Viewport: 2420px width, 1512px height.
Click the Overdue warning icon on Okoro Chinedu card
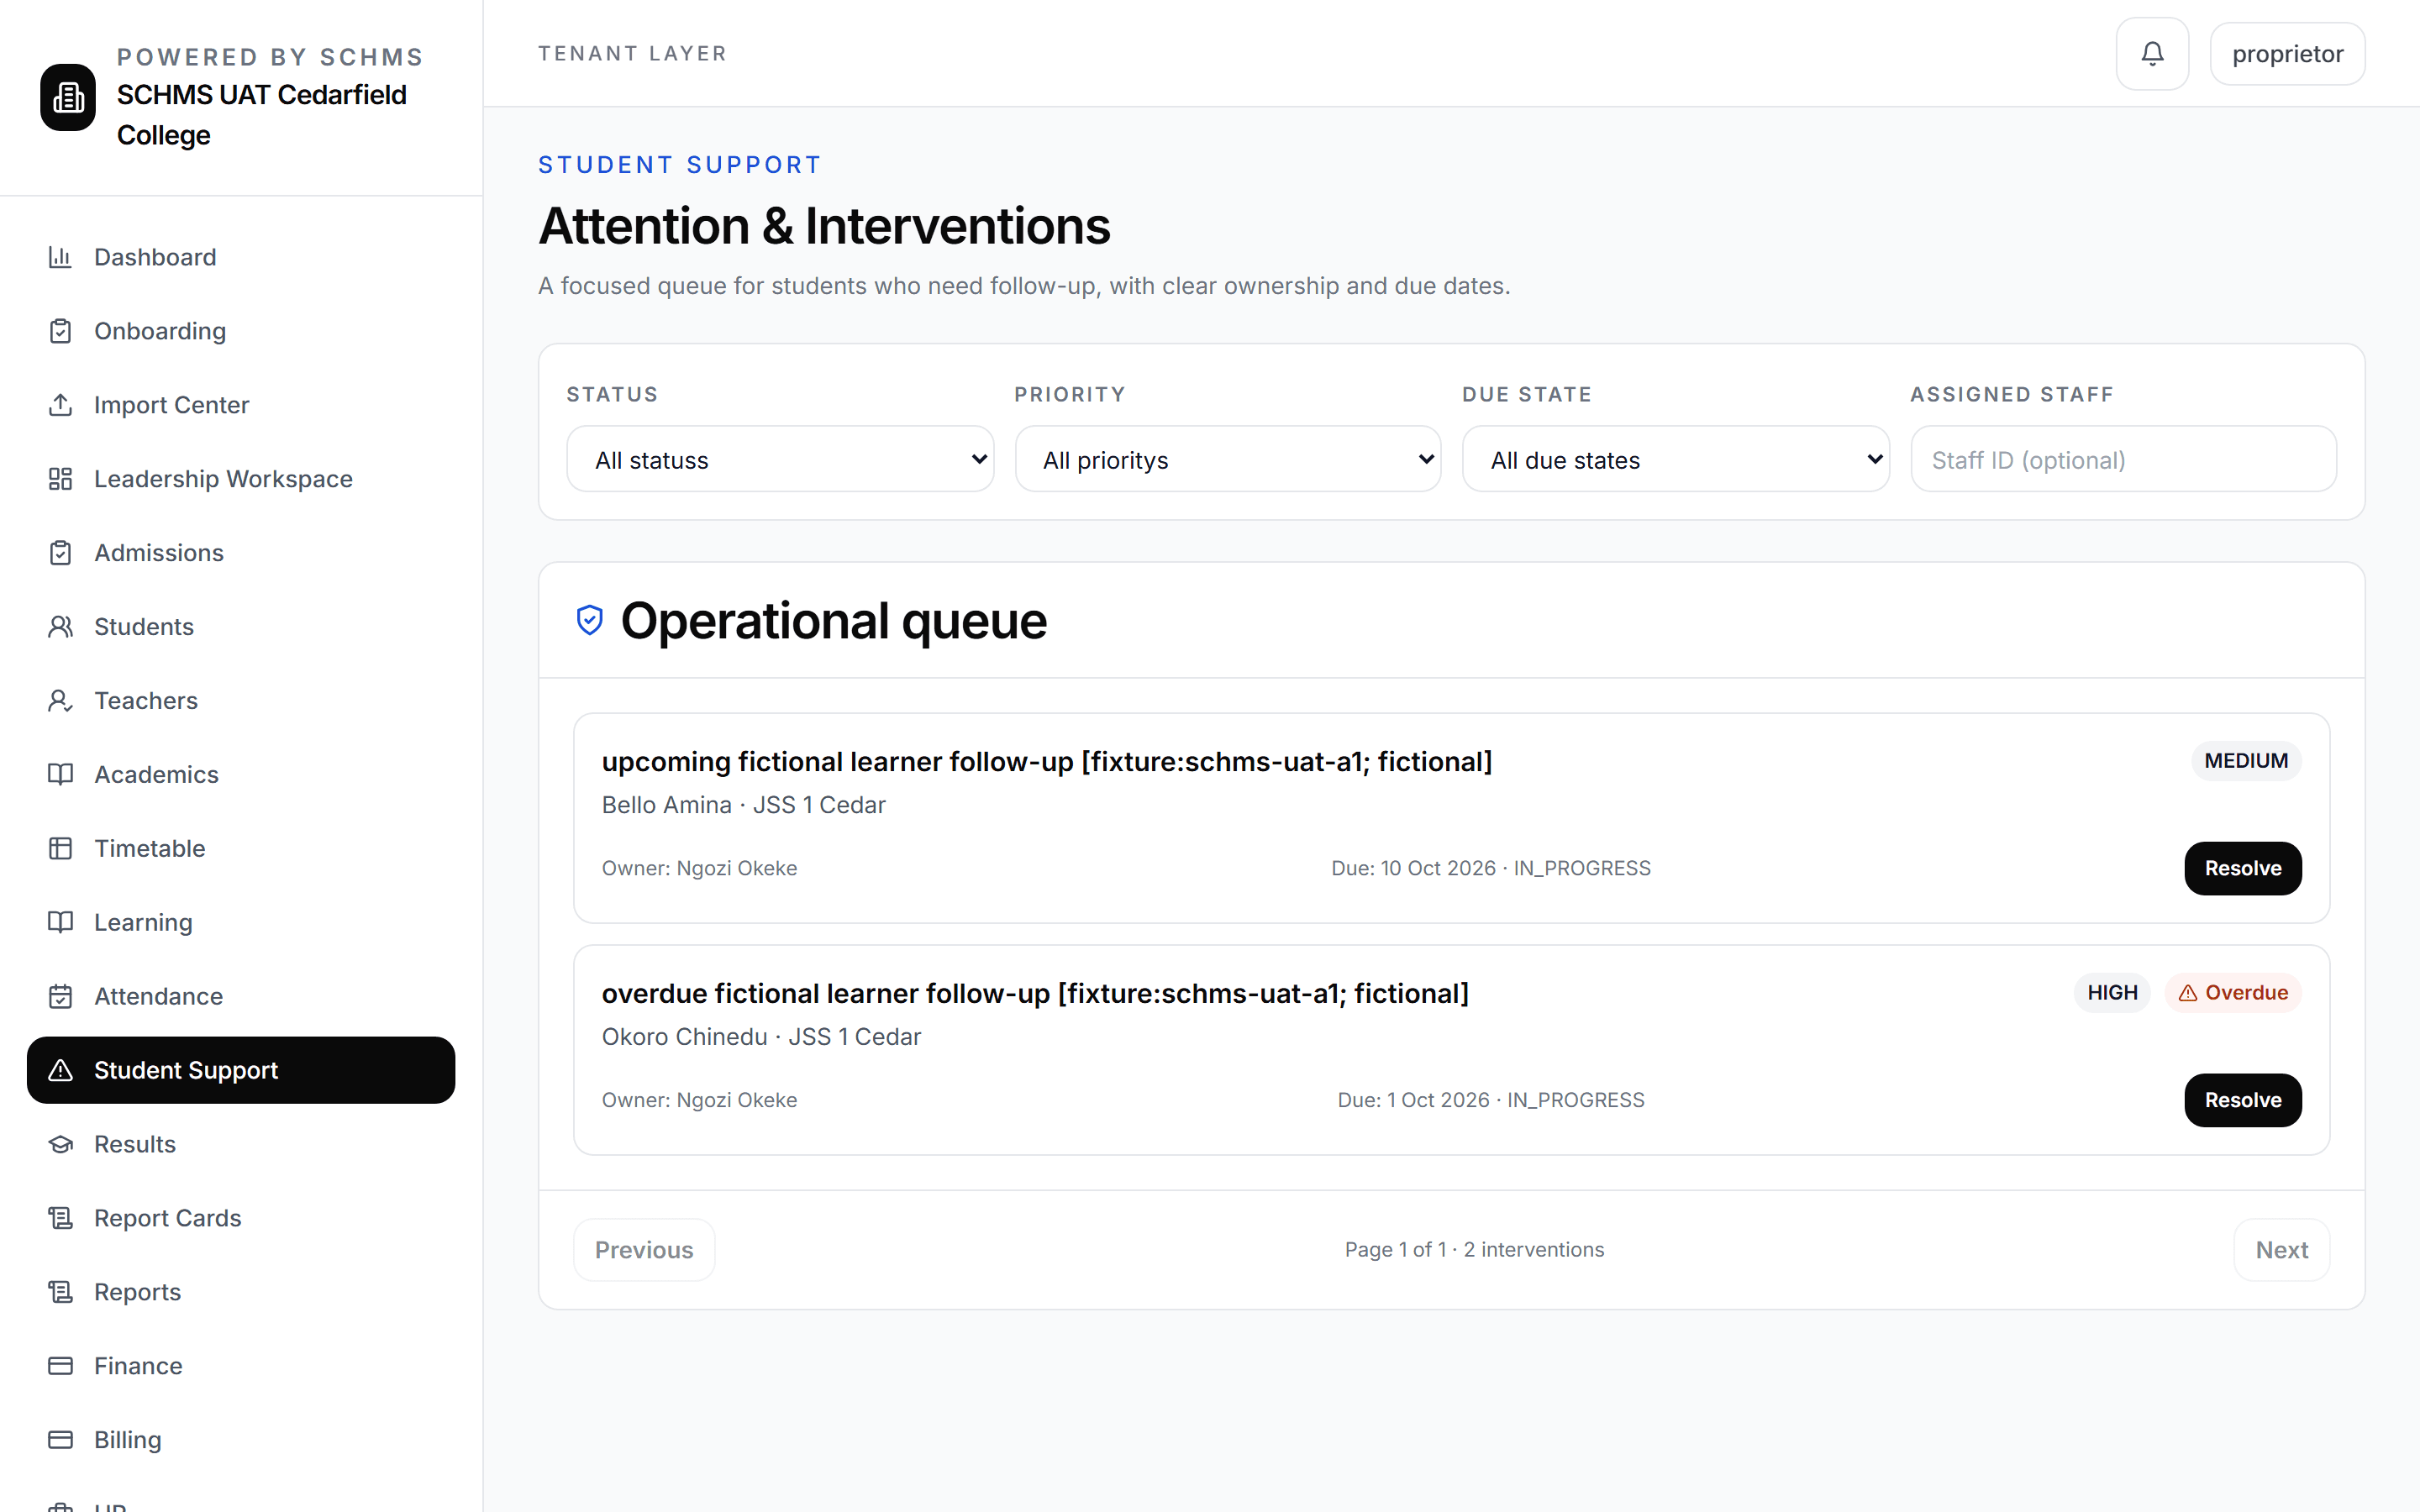coord(2188,993)
